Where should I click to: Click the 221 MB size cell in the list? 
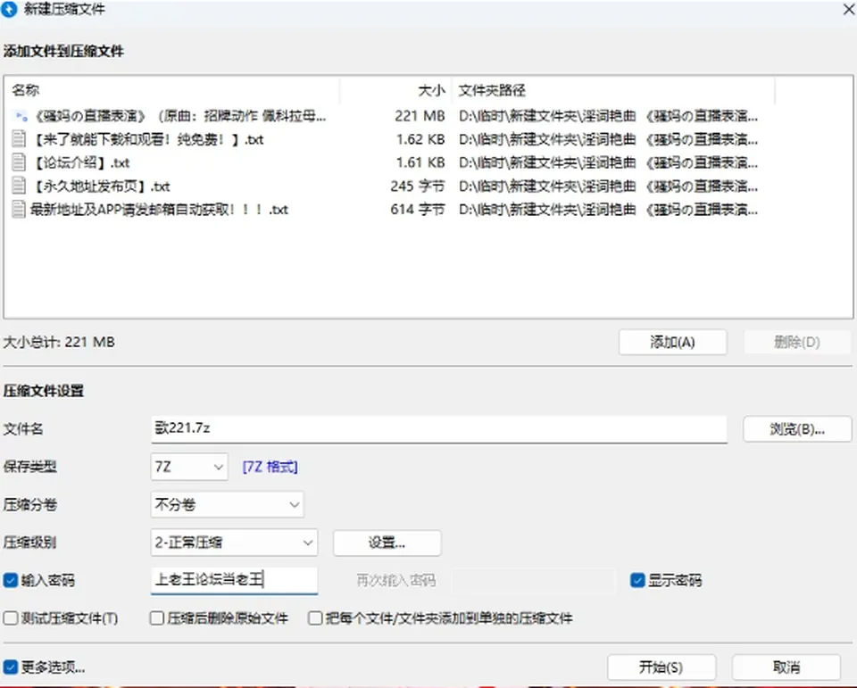tap(420, 116)
